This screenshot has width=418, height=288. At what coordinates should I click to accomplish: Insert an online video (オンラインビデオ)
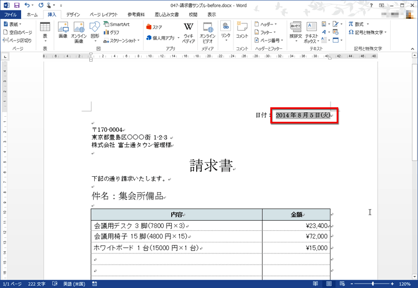click(207, 33)
